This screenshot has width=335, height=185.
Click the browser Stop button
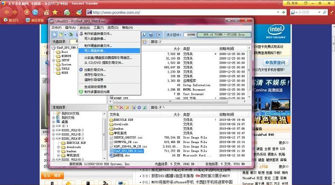click(x=27, y=12)
